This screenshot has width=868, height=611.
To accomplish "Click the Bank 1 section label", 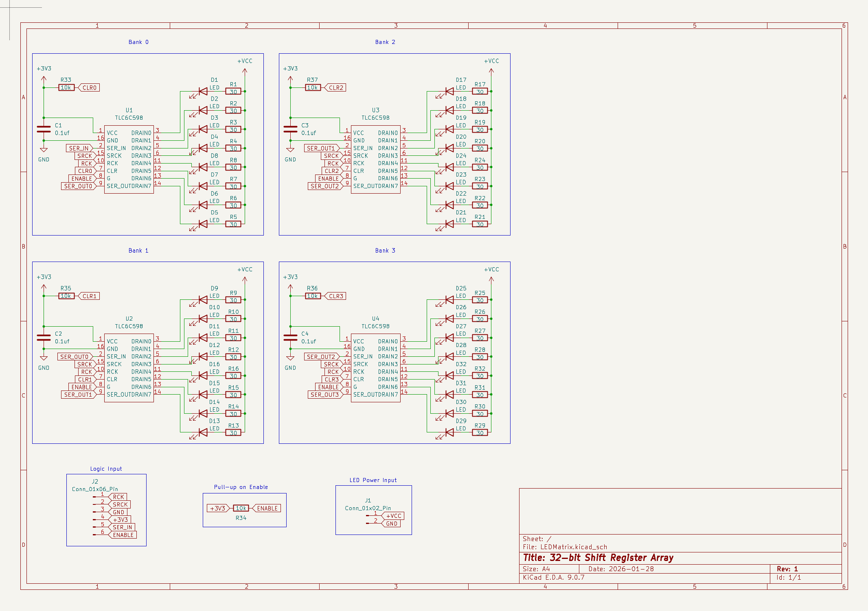I will (138, 250).
